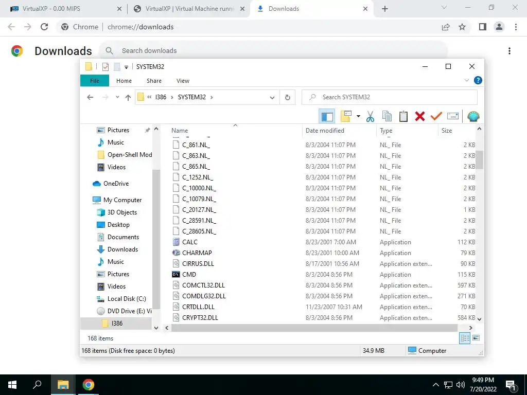The image size is (527, 395).
Task: Sort by Size column header
Action: pyautogui.click(x=446, y=130)
